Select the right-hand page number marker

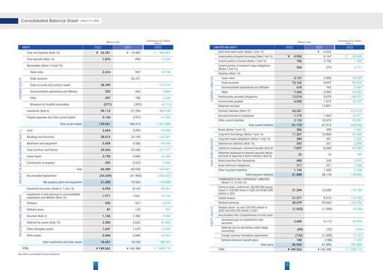point(287,266)
